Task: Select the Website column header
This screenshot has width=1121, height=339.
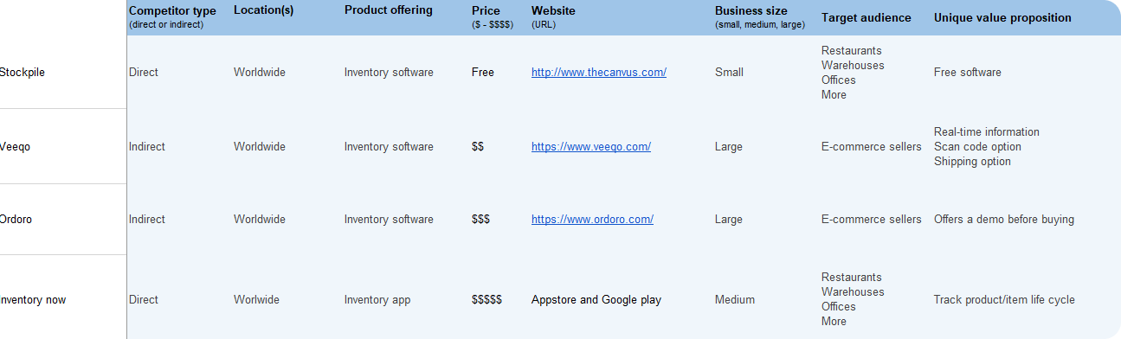Action: pyautogui.click(x=553, y=10)
